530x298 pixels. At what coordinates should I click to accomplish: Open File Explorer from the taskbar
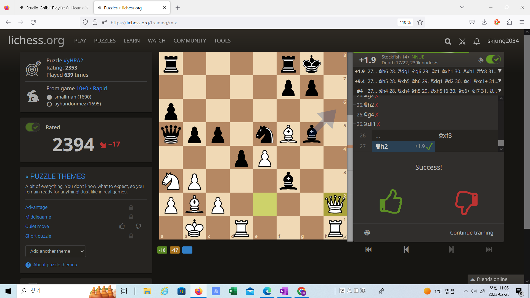(x=147, y=291)
